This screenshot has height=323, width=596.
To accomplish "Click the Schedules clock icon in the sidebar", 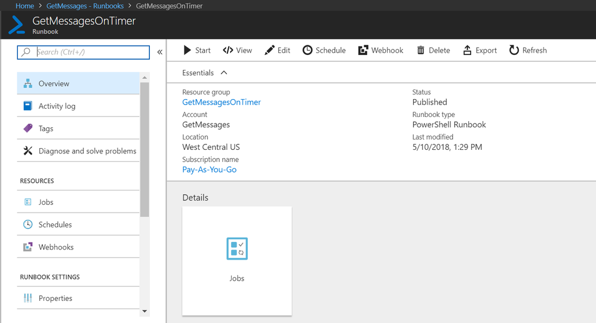I will 27,224.
